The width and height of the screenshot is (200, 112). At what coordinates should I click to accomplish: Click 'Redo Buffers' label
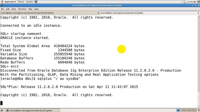(12, 62)
